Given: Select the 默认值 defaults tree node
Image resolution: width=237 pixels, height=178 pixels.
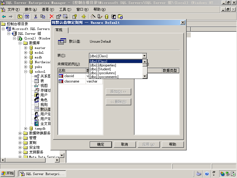Looking at the screenshot, I should [x=45, y=109].
